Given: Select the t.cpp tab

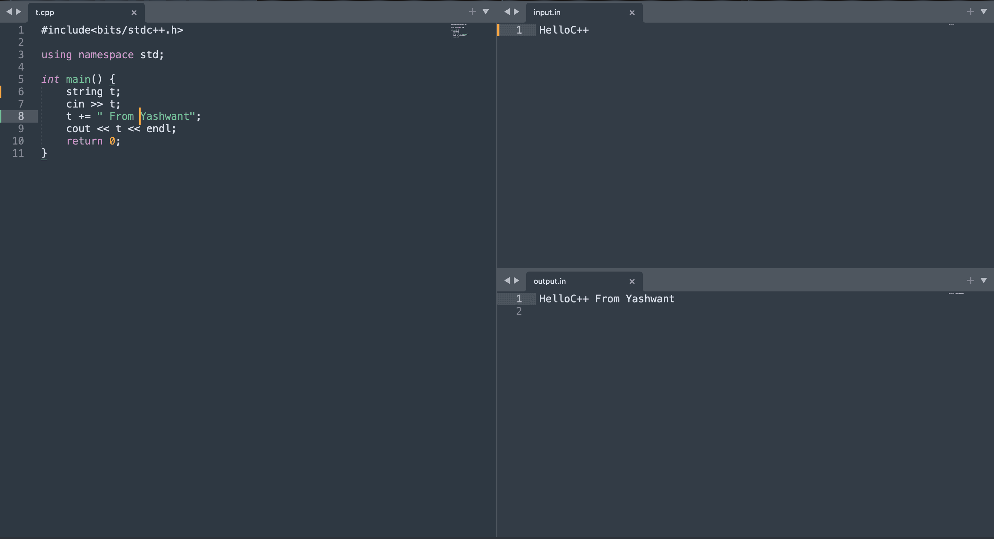Looking at the screenshot, I should click(x=45, y=12).
